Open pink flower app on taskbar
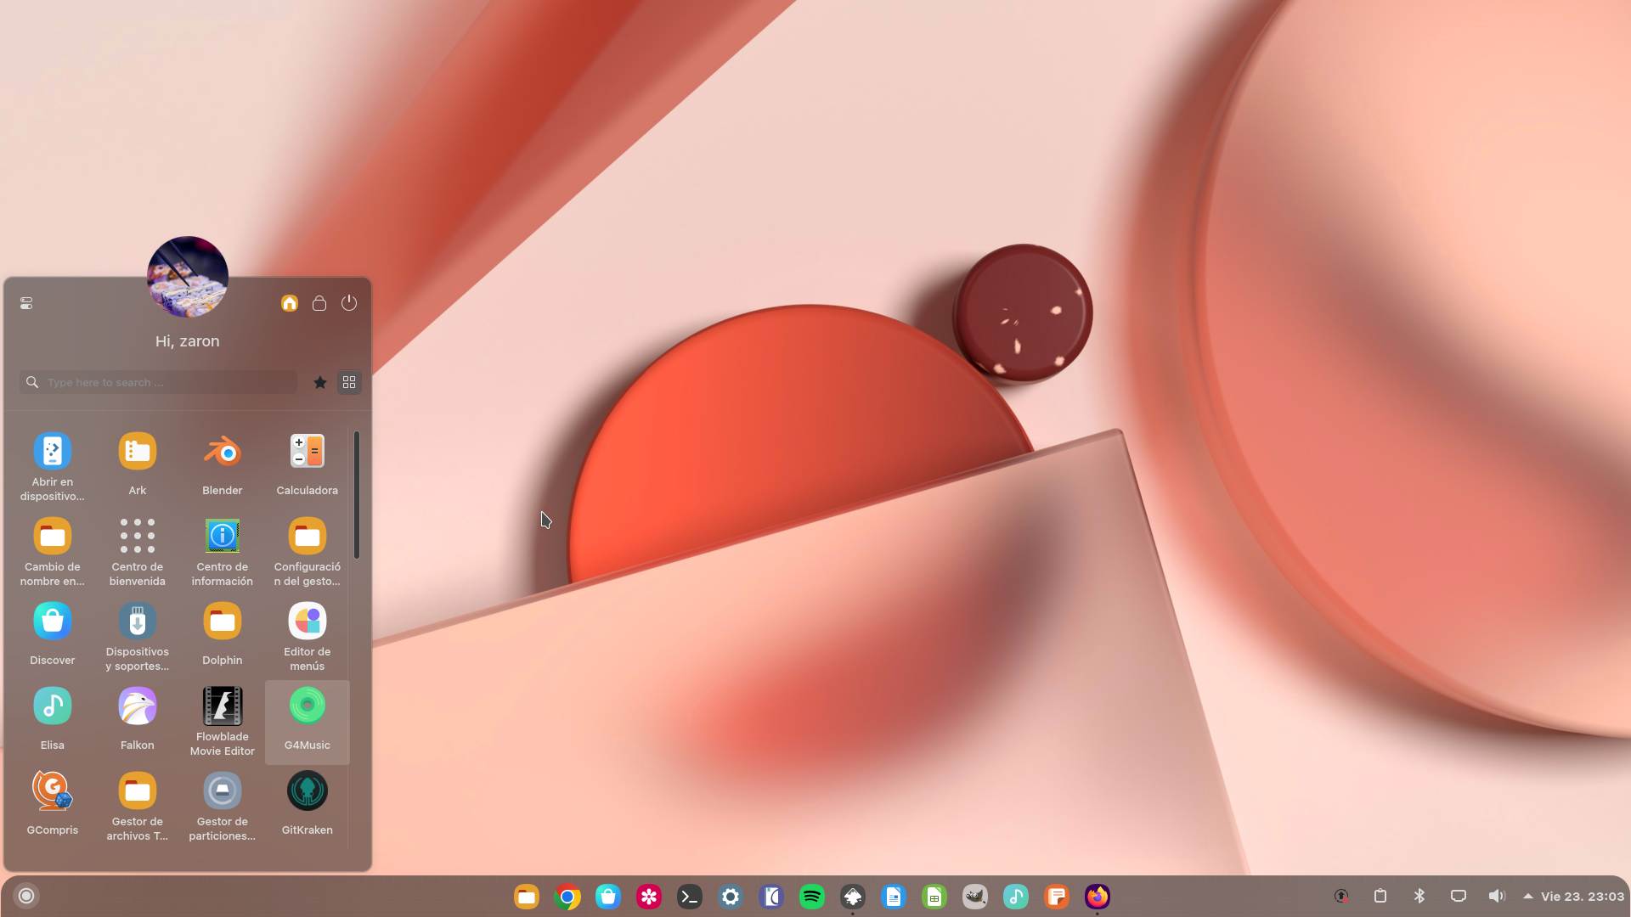Viewport: 1631px width, 917px height. (x=649, y=897)
